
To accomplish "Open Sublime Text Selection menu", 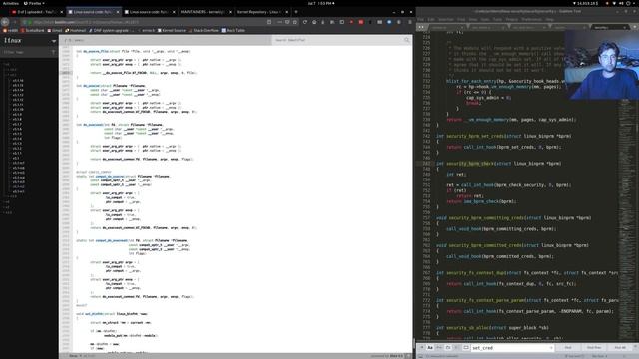I will pos(446,19).
